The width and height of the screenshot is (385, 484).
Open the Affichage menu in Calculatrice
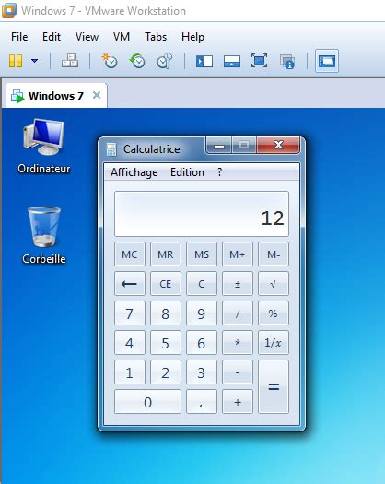(x=134, y=171)
